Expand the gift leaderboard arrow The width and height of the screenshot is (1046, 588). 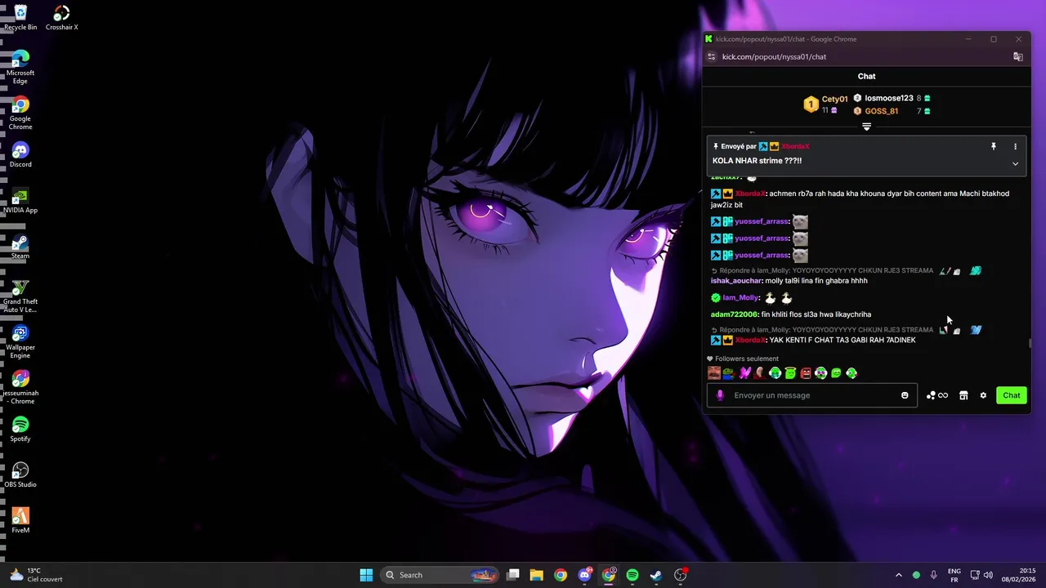tap(867, 127)
